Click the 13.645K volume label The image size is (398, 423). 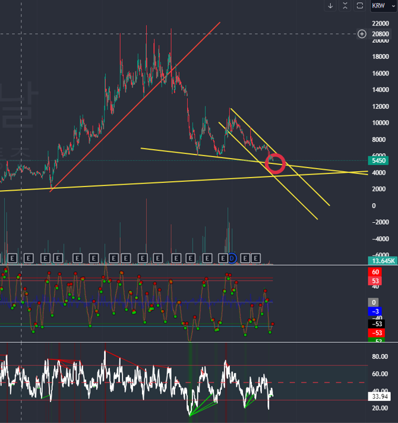click(x=383, y=261)
